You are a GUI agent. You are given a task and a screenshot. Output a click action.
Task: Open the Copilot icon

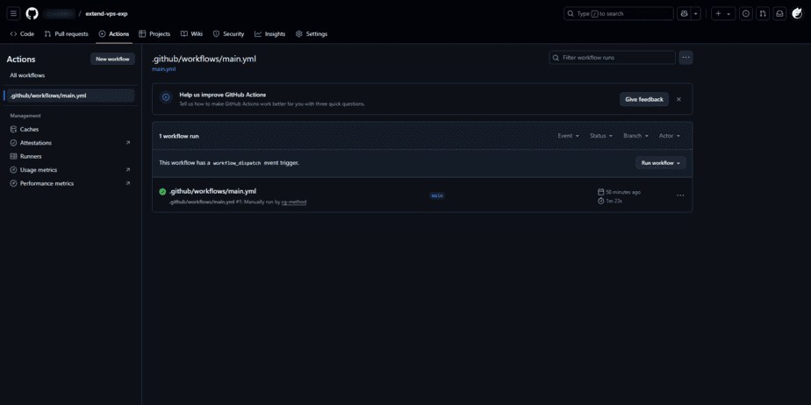pos(685,13)
